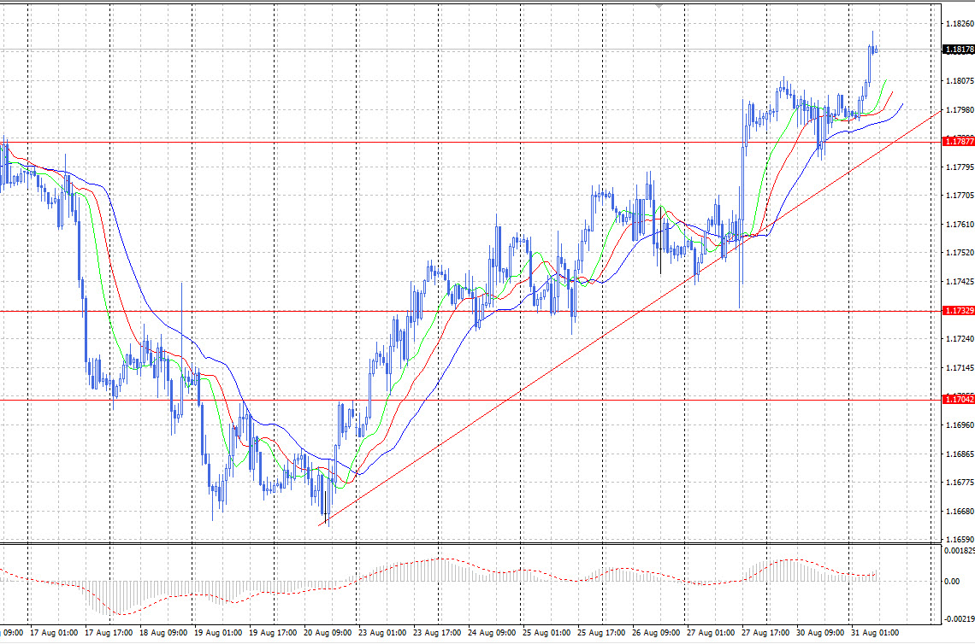The image size is (975, 644).
Task: Select the red horizontal line at 1.17877
Action: [470, 143]
